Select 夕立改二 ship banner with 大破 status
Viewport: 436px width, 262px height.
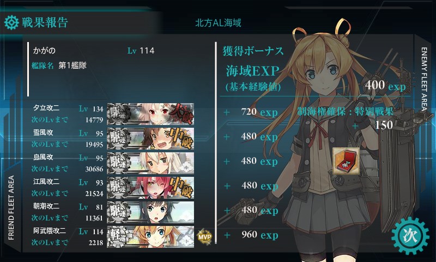(x=150, y=114)
